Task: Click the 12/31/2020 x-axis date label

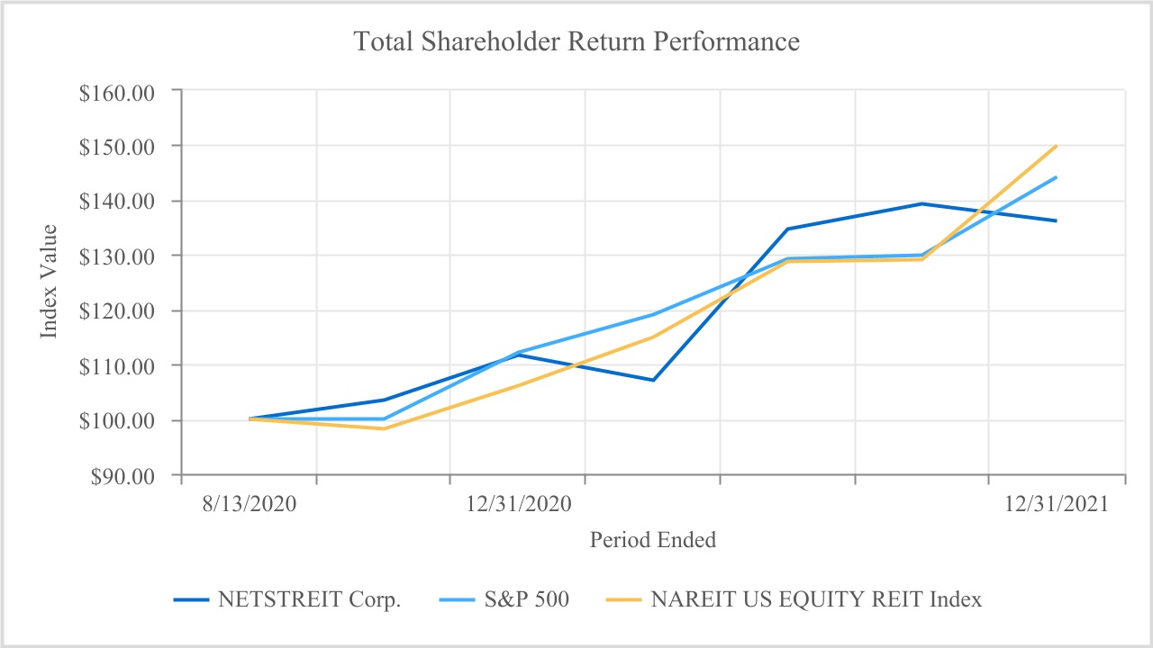Action: pos(518,504)
